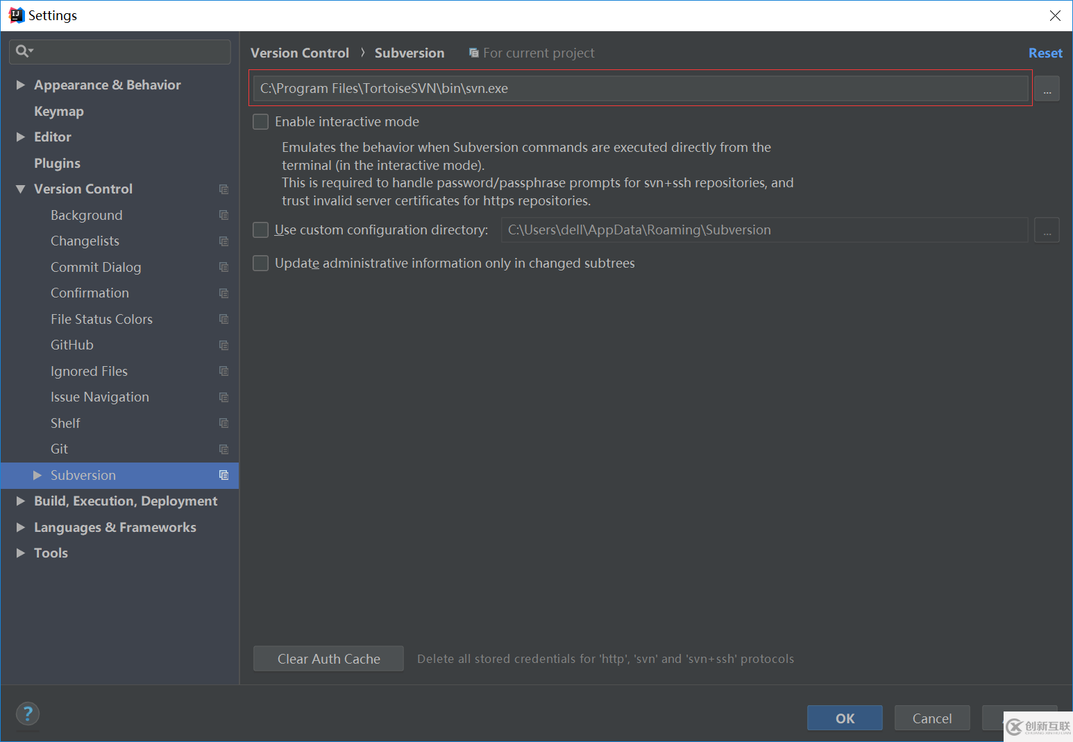Open Plugins settings page
Viewport: 1073px width, 742px height.
57,164
